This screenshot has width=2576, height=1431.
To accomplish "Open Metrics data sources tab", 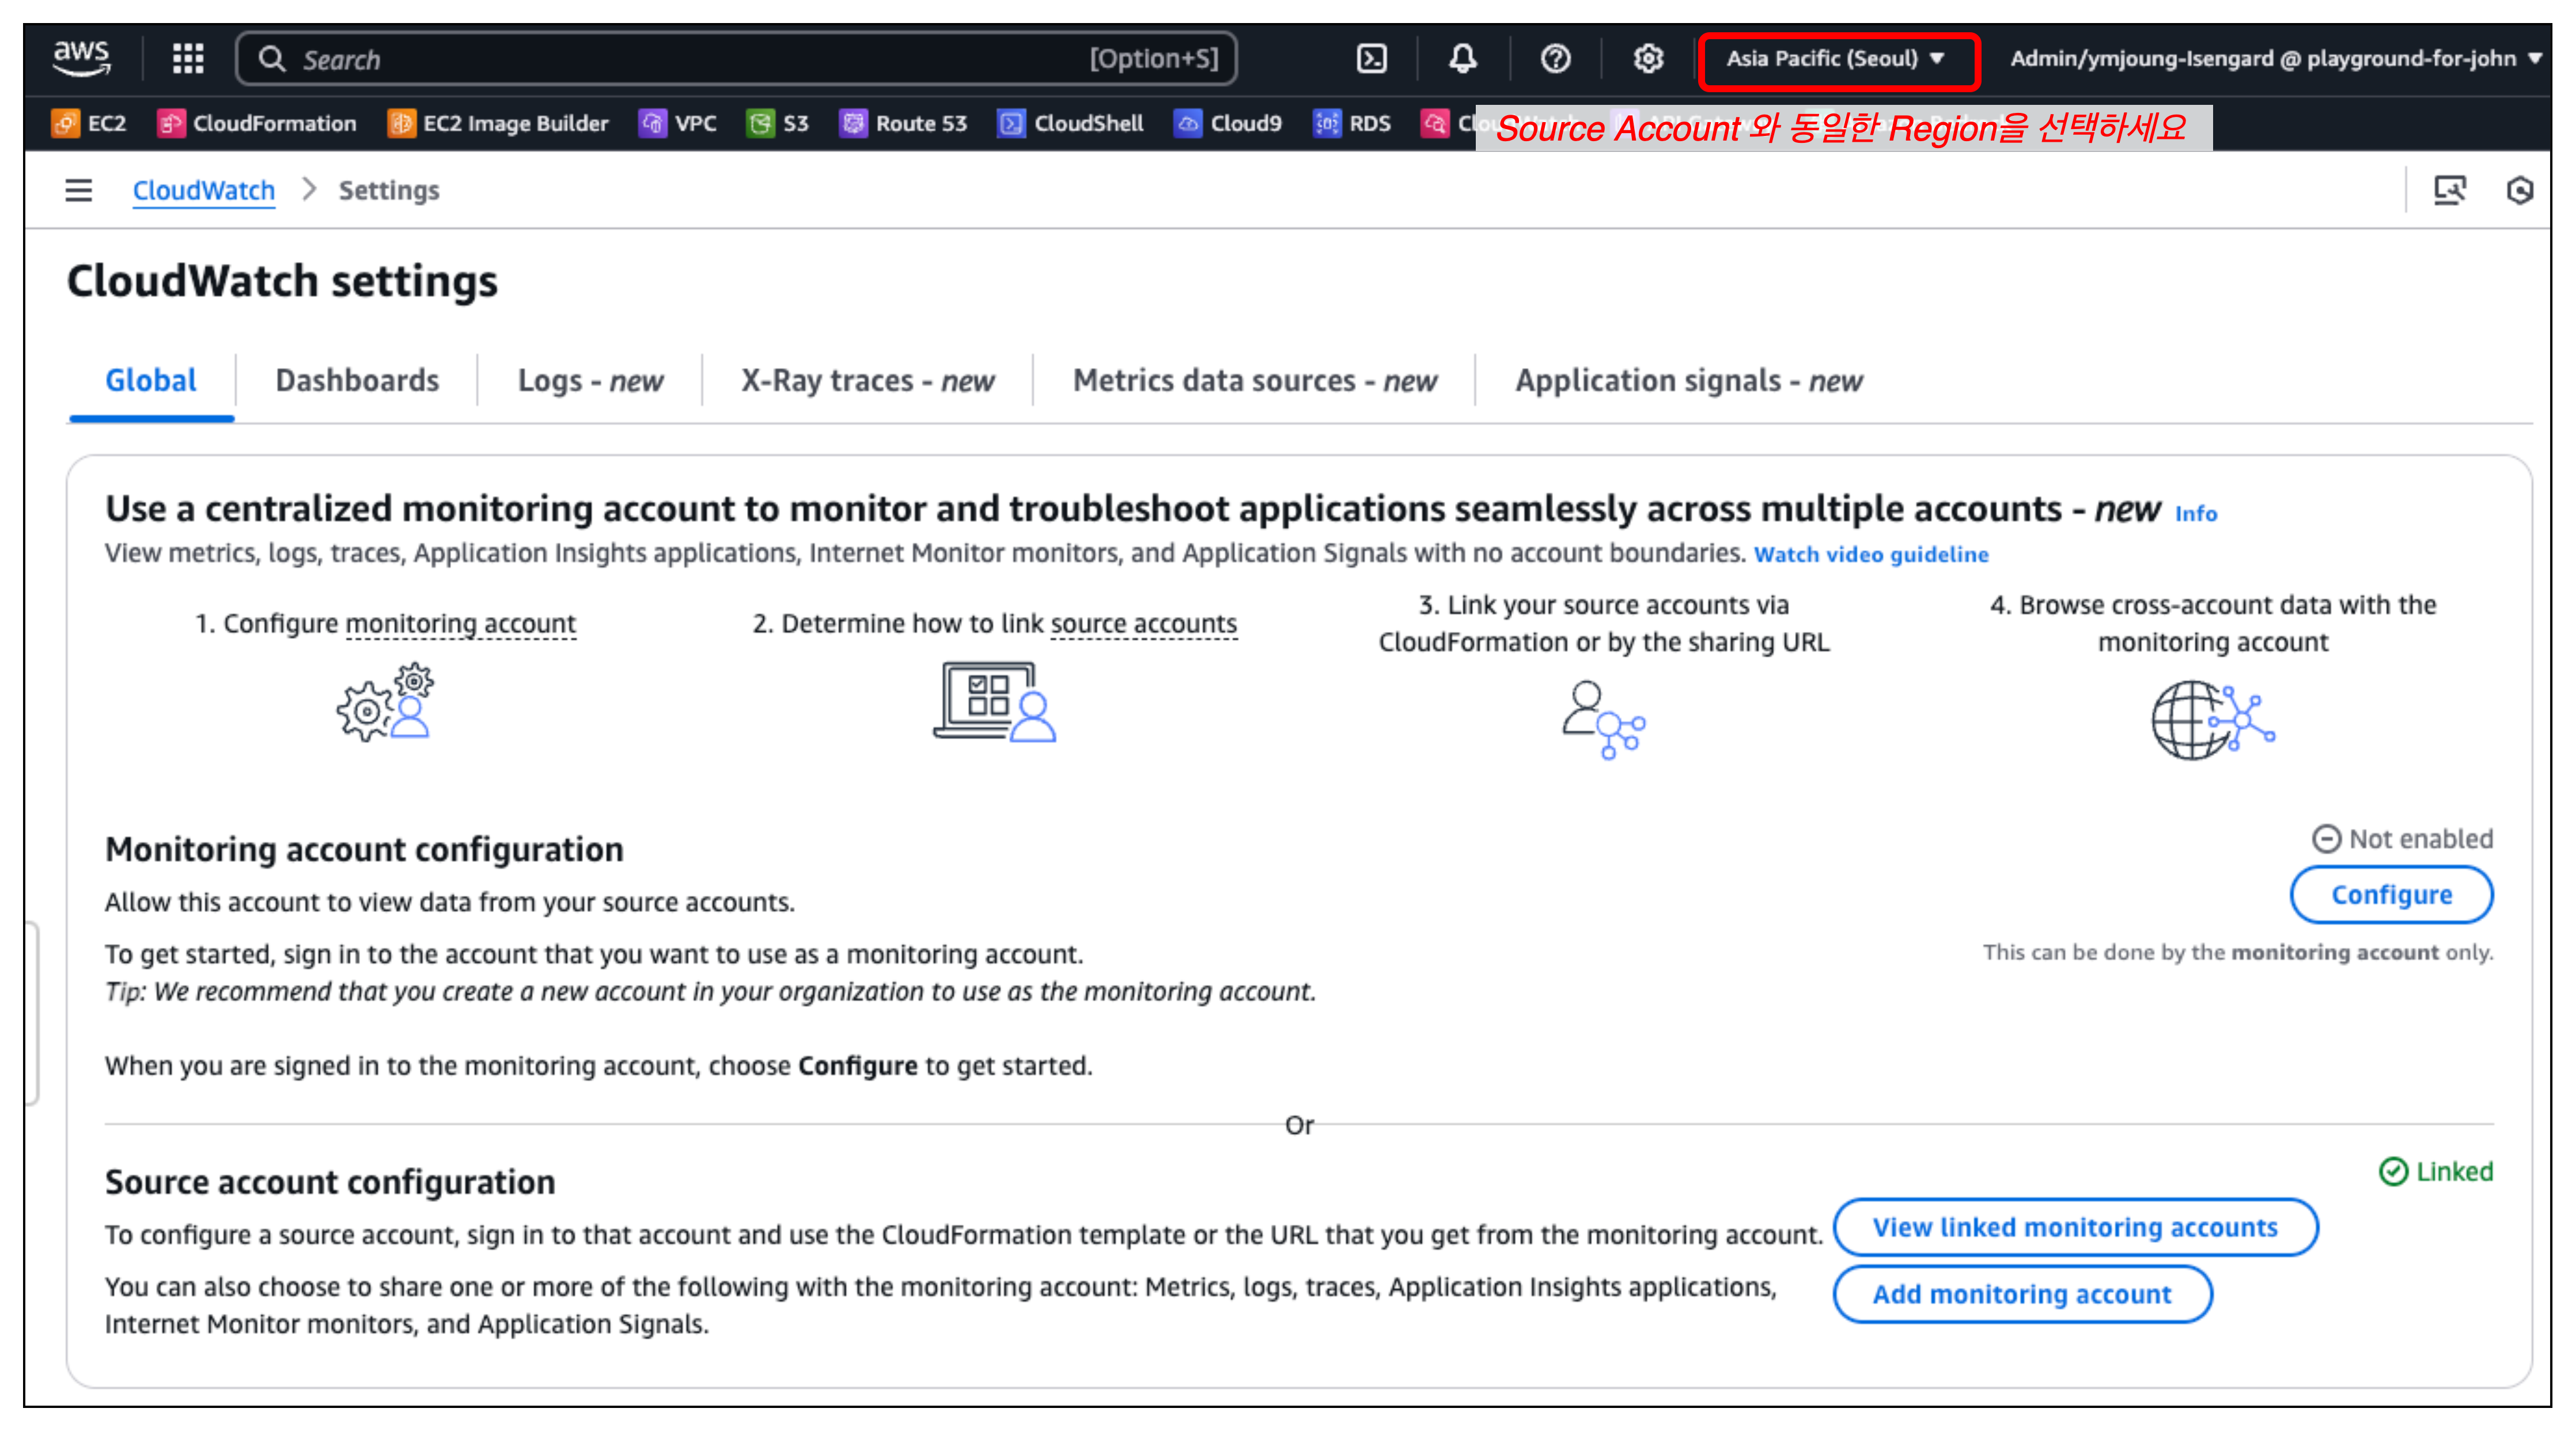I will point(1254,380).
